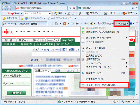Screen dimensions: 140x105
Task: Select 互換表示設定(B) menu entry
Action: pyautogui.click(x=104, y=56)
